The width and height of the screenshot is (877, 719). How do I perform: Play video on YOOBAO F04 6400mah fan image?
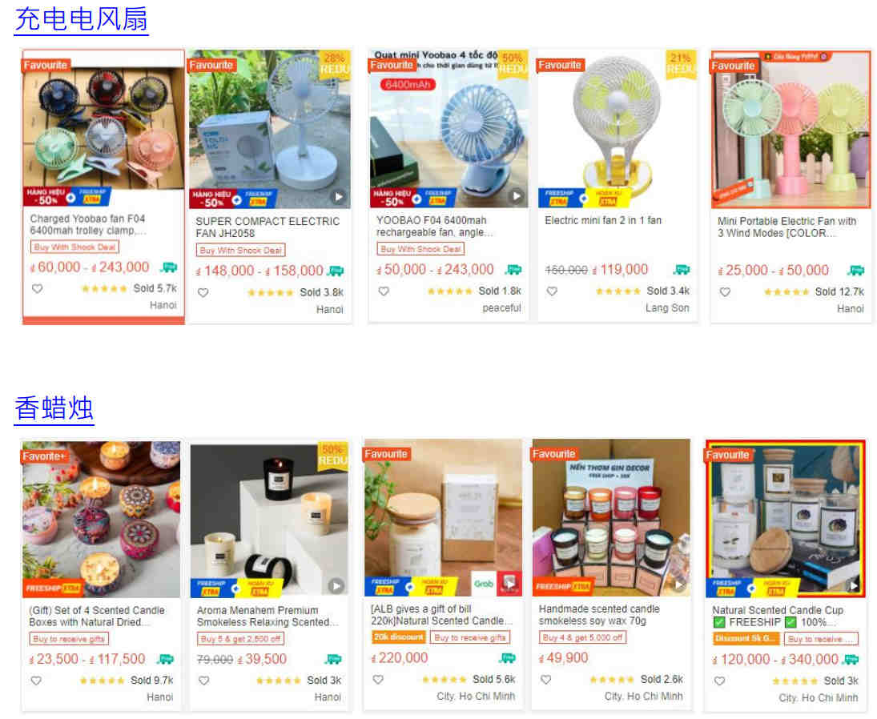click(x=517, y=196)
